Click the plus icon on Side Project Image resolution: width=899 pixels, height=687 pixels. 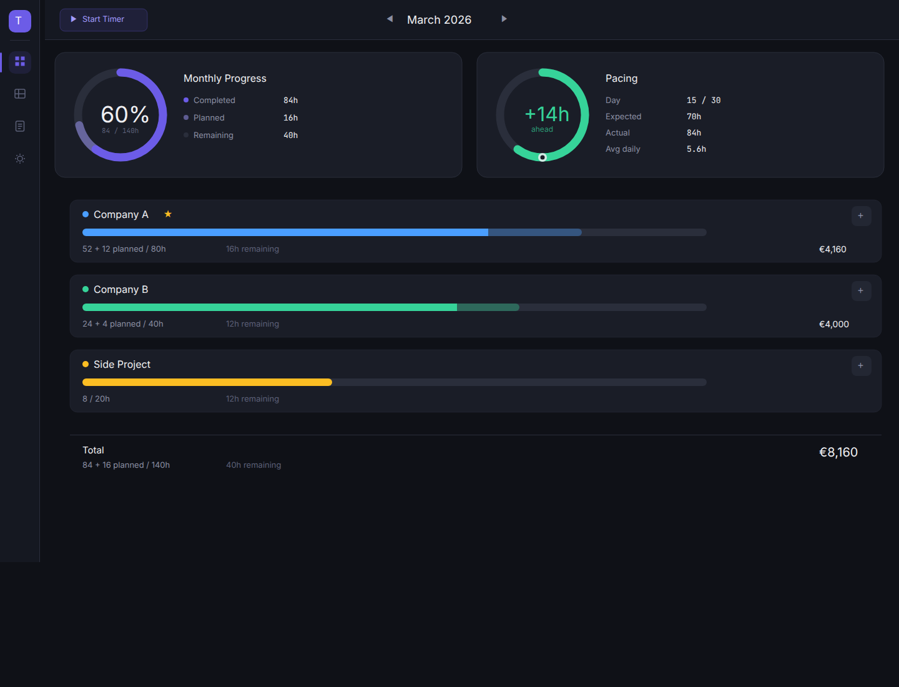861,365
